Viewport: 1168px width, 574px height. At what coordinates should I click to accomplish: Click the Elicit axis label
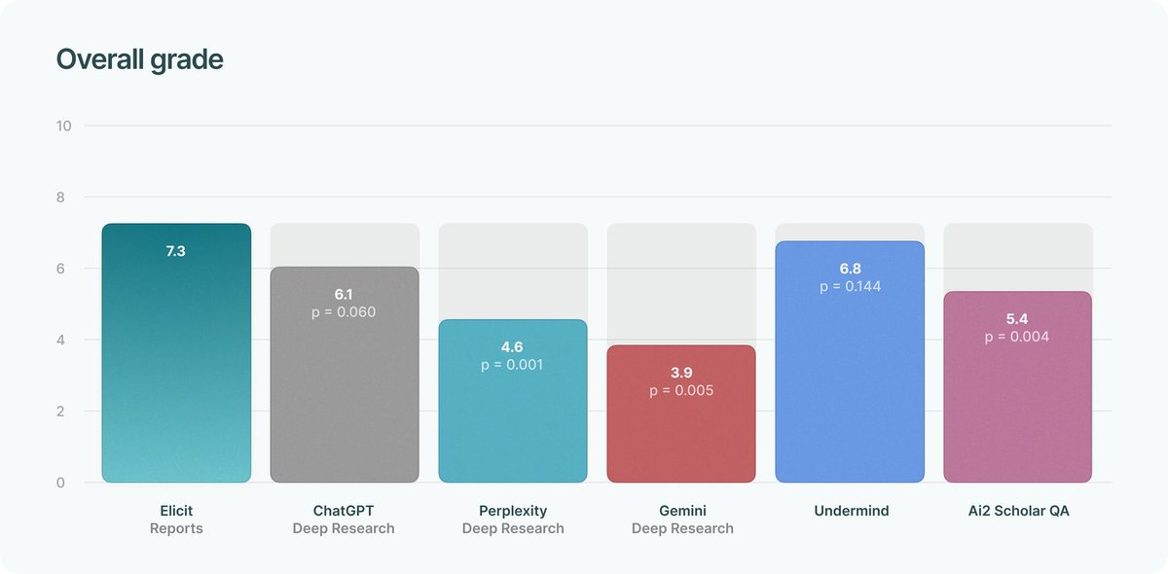point(176,511)
